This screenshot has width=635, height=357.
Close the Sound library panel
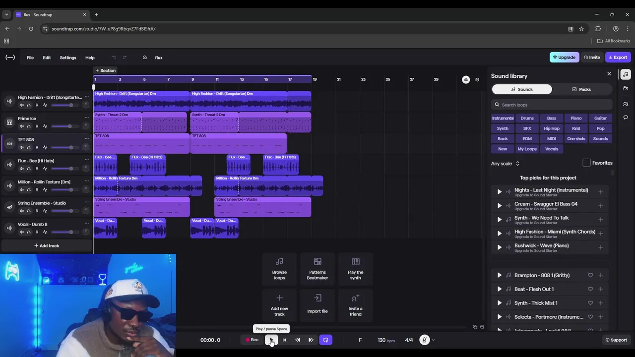609,74
